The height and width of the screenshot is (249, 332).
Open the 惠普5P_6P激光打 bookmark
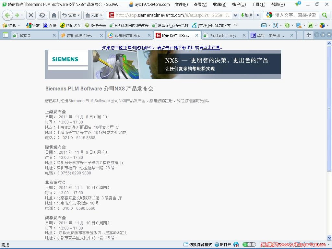(170, 25)
